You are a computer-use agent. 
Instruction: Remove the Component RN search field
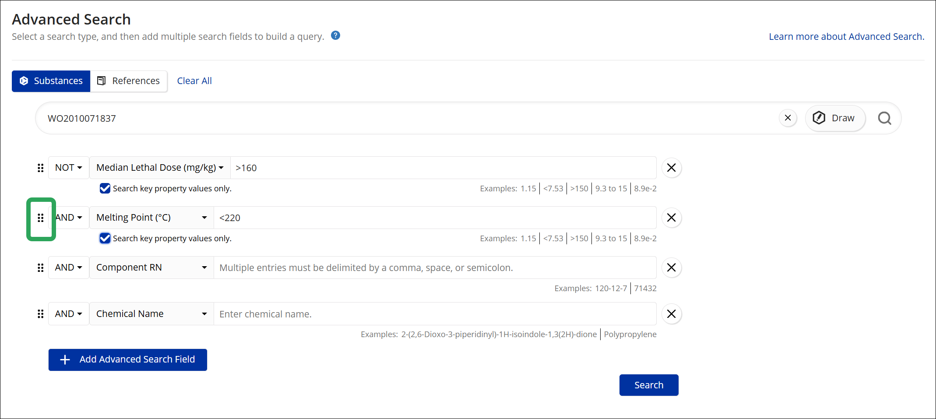(671, 268)
